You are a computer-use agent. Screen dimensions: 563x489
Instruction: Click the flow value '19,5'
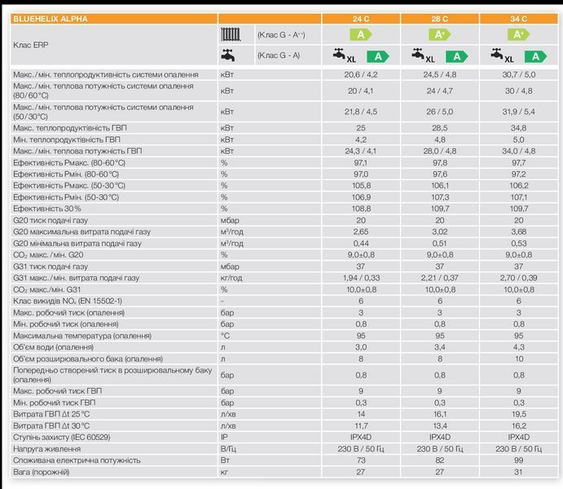pos(518,414)
